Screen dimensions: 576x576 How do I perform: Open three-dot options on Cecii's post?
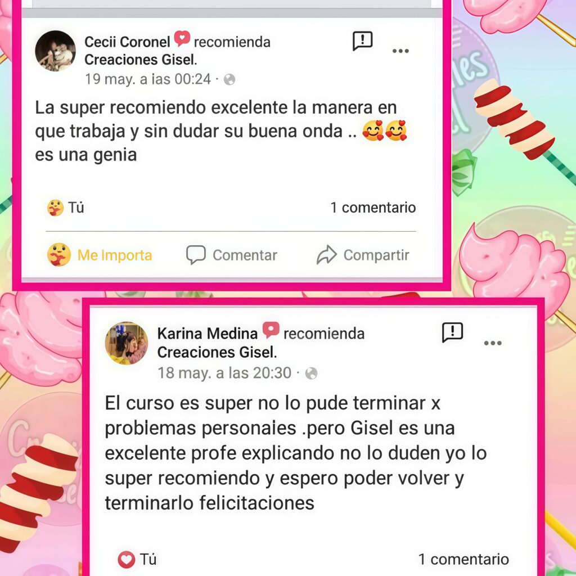click(x=400, y=51)
